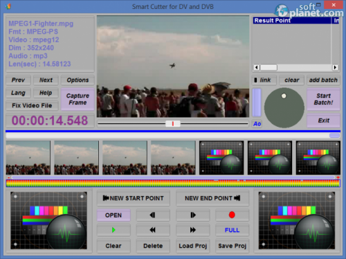Screen dimensions: 346x259
Task: Click the MPEG1-Fighter.mpg file name
Action: [x=41, y=24]
